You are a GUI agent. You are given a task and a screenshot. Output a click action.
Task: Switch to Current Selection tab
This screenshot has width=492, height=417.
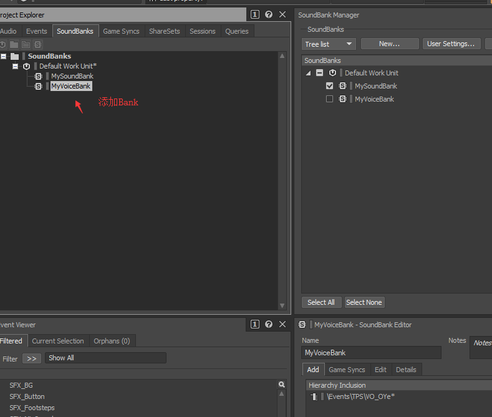point(58,341)
